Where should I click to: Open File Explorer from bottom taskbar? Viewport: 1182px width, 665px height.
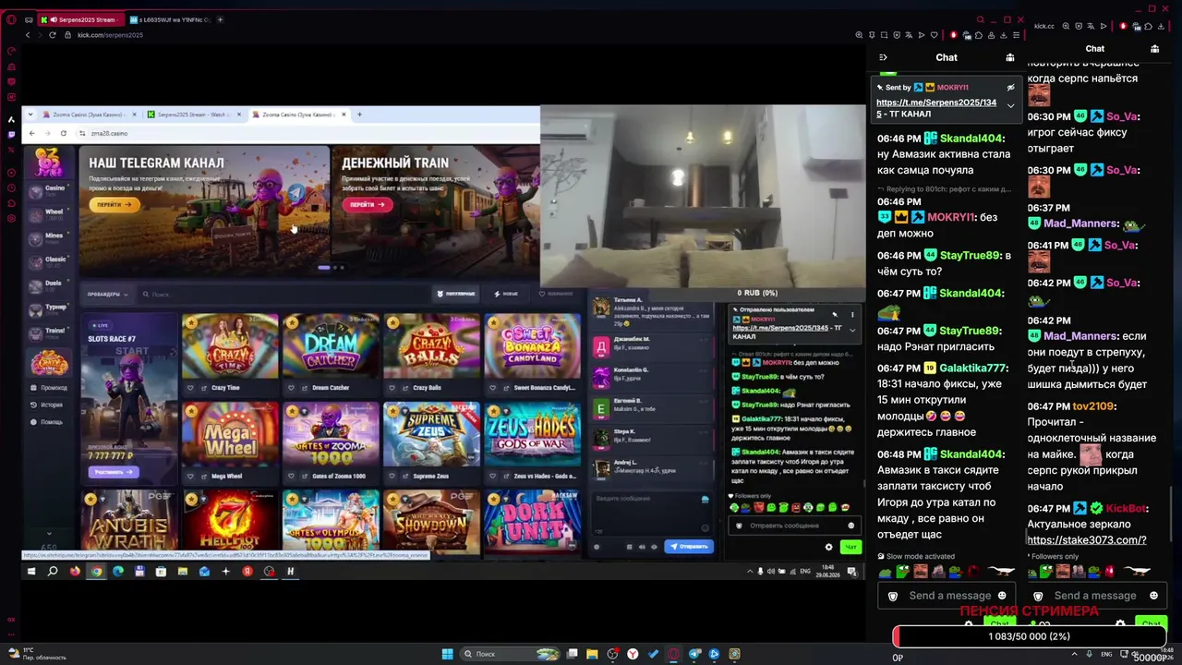click(592, 654)
